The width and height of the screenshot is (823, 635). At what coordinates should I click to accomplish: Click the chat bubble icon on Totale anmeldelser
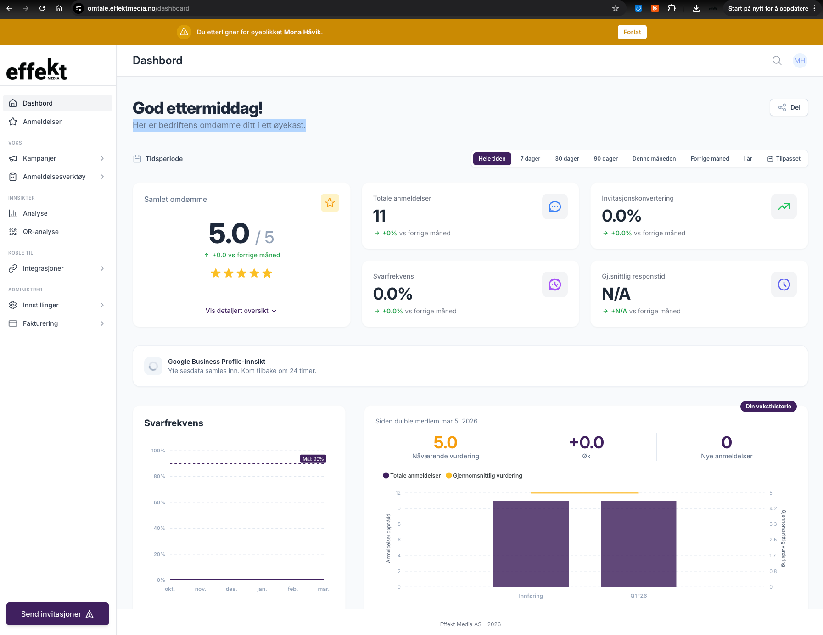tap(554, 206)
